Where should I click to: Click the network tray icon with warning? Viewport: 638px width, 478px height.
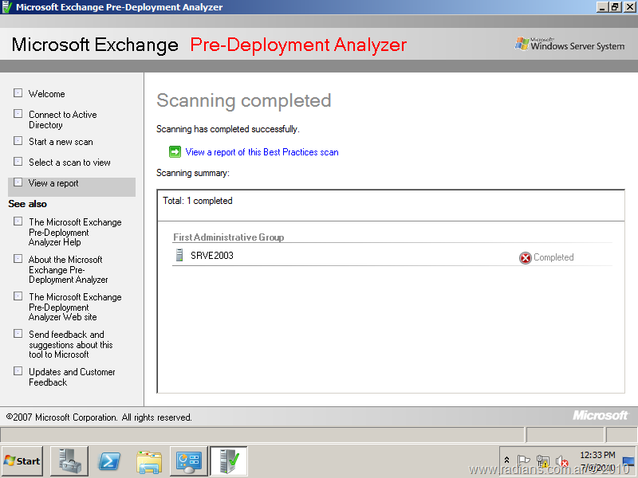point(543,461)
